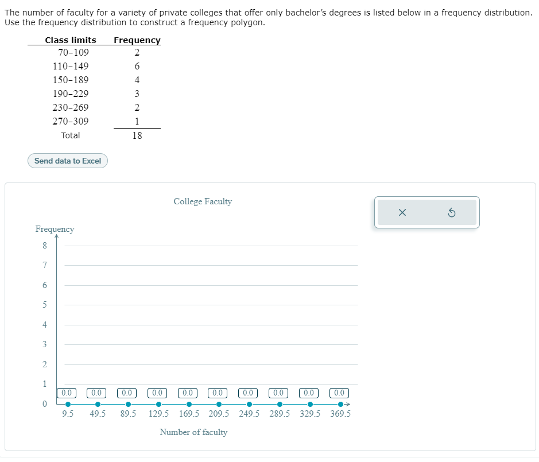
Task: Click the X icon in the graph toolbar
Action: [x=402, y=212]
